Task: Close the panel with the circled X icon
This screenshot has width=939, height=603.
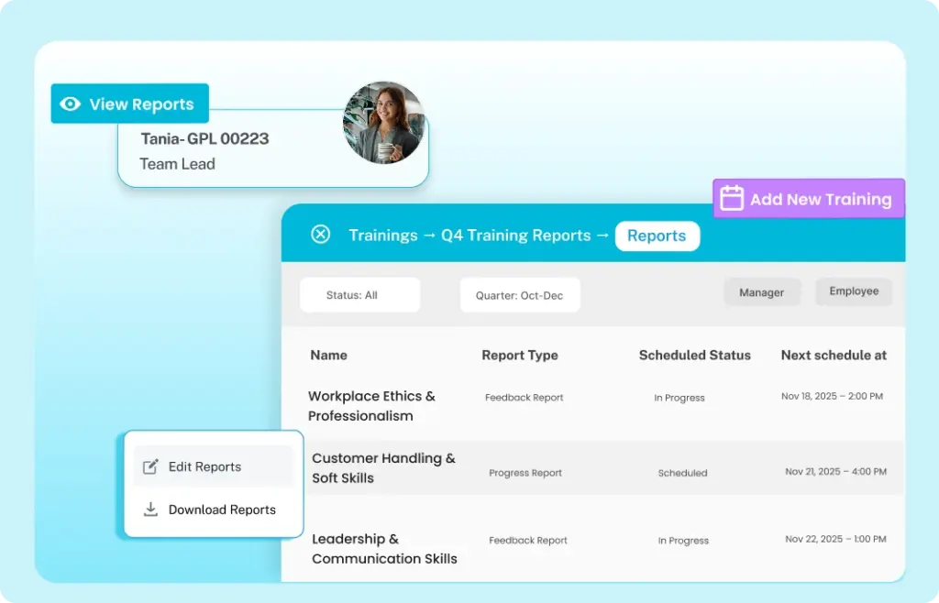Action: coord(320,235)
